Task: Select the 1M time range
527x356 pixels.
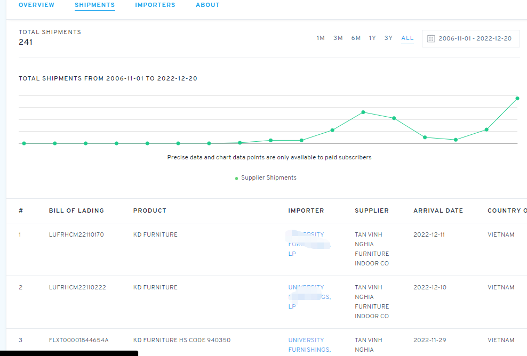Action: tap(321, 38)
